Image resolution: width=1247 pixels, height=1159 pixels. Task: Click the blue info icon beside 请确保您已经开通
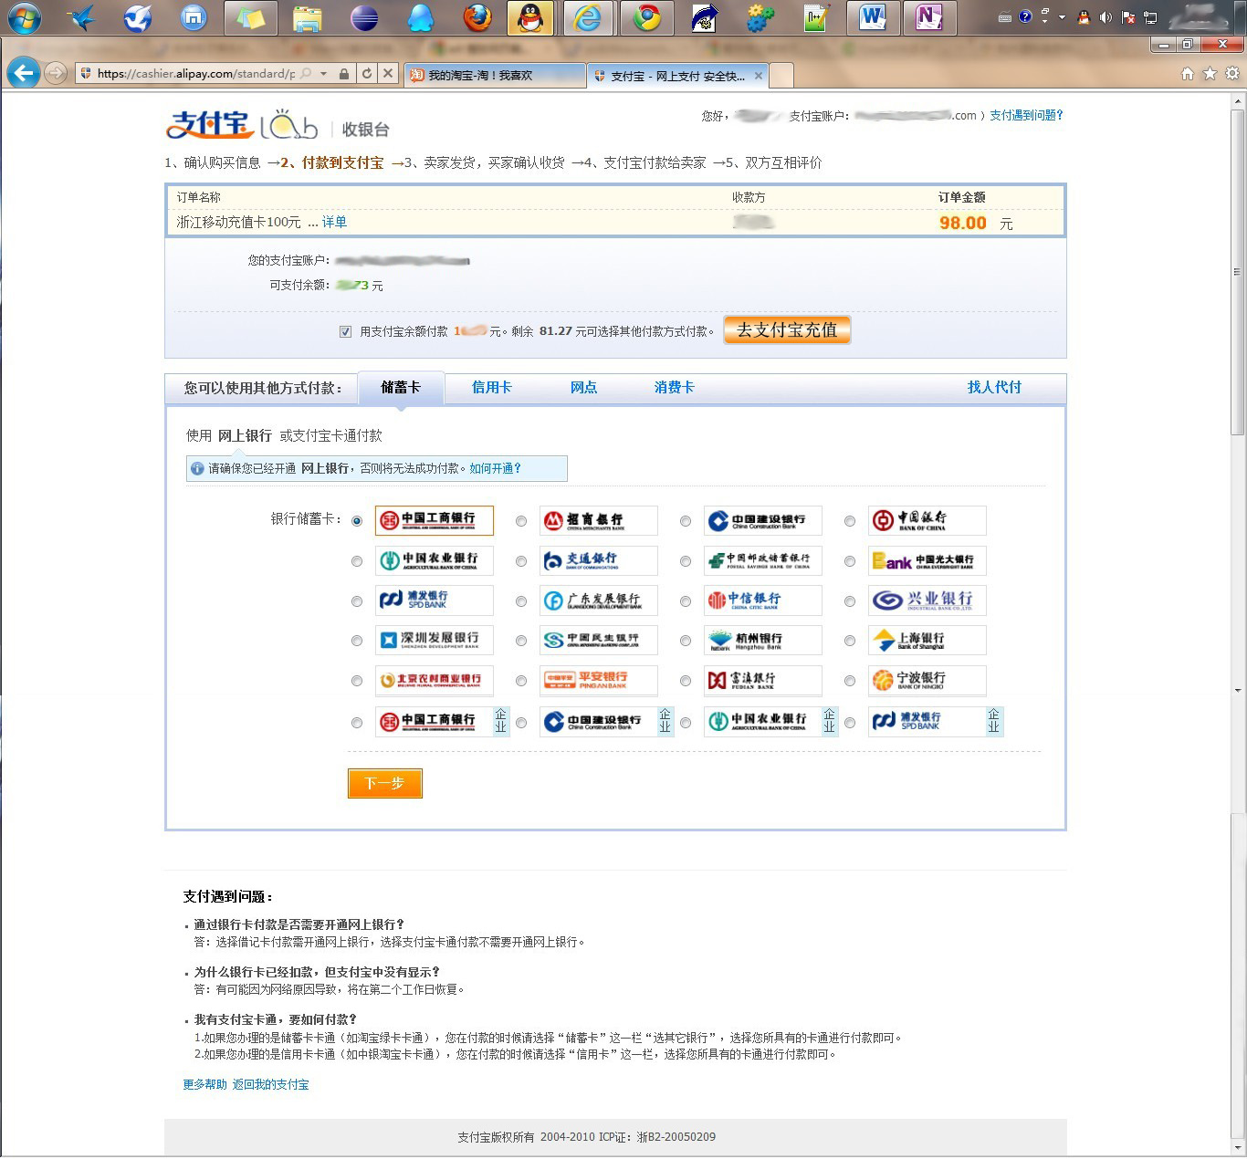(x=197, y=468)
